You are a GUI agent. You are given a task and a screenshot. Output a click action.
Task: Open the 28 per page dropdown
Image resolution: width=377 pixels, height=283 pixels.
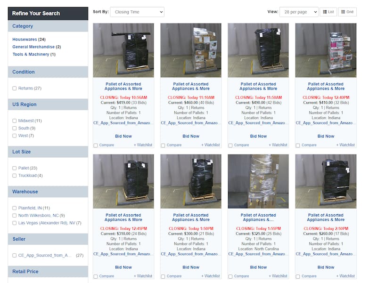click(x=299, y=12)
